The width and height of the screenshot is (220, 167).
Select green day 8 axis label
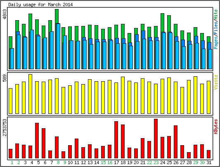point(58,162)
